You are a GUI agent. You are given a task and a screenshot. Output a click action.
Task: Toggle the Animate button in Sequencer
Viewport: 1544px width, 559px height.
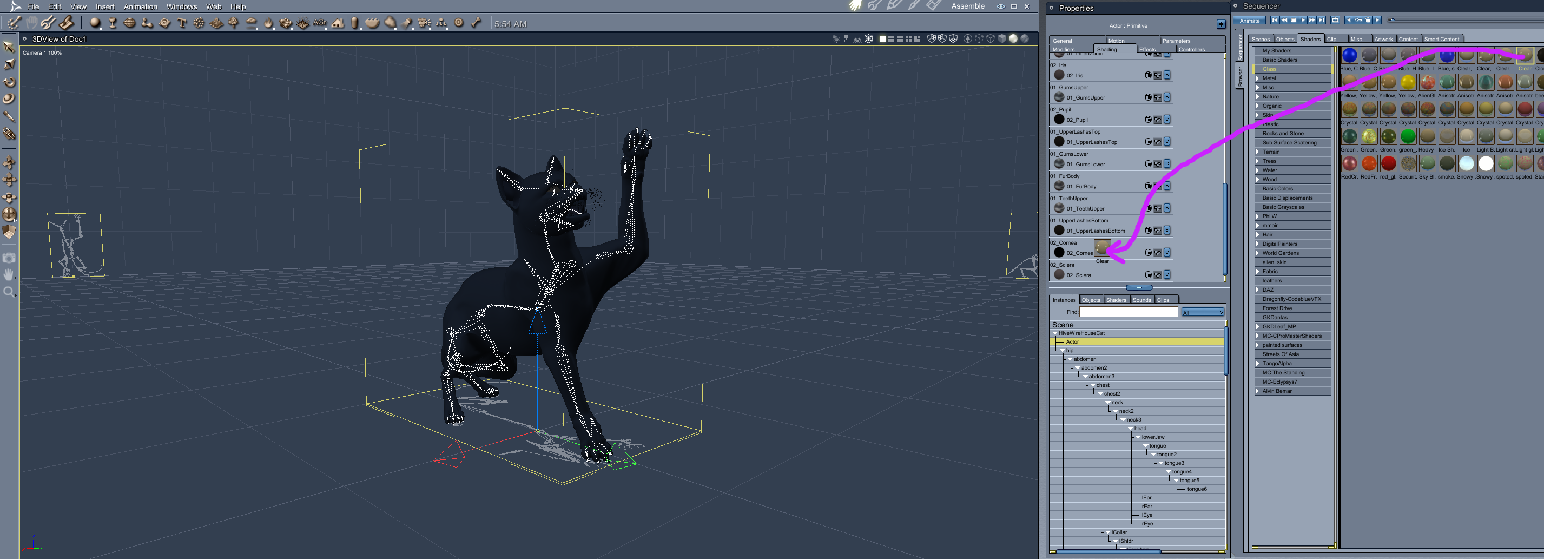click(1250, 21)
